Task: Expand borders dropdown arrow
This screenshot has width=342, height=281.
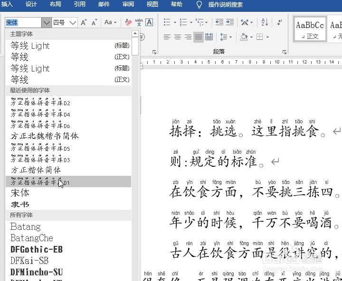Action: click(x=267, y=37)
